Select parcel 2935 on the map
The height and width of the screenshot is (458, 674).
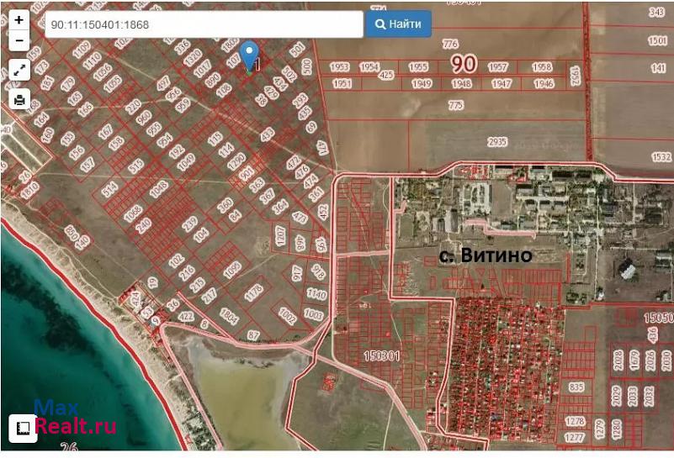(497, 142)
